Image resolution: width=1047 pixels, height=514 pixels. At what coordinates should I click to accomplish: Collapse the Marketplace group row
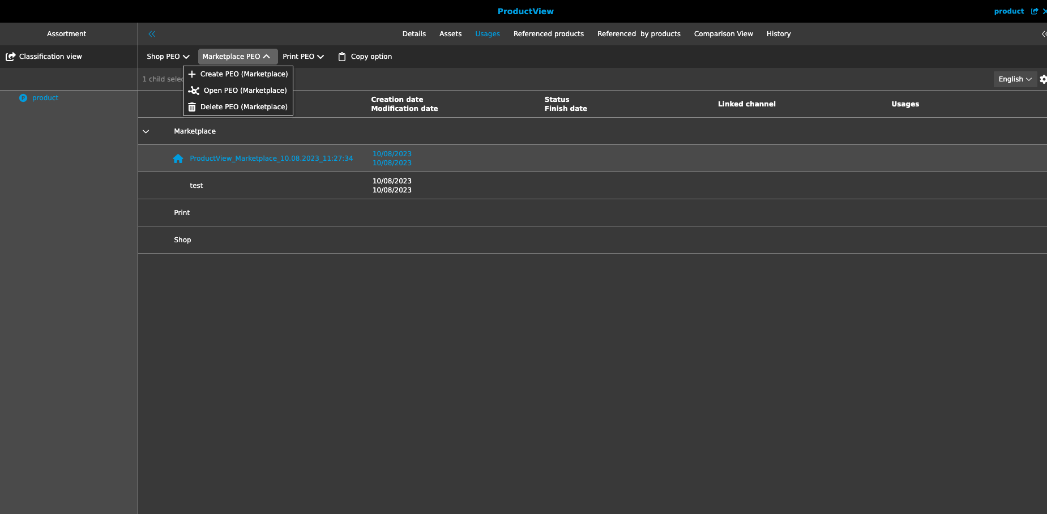click(146, 131)
